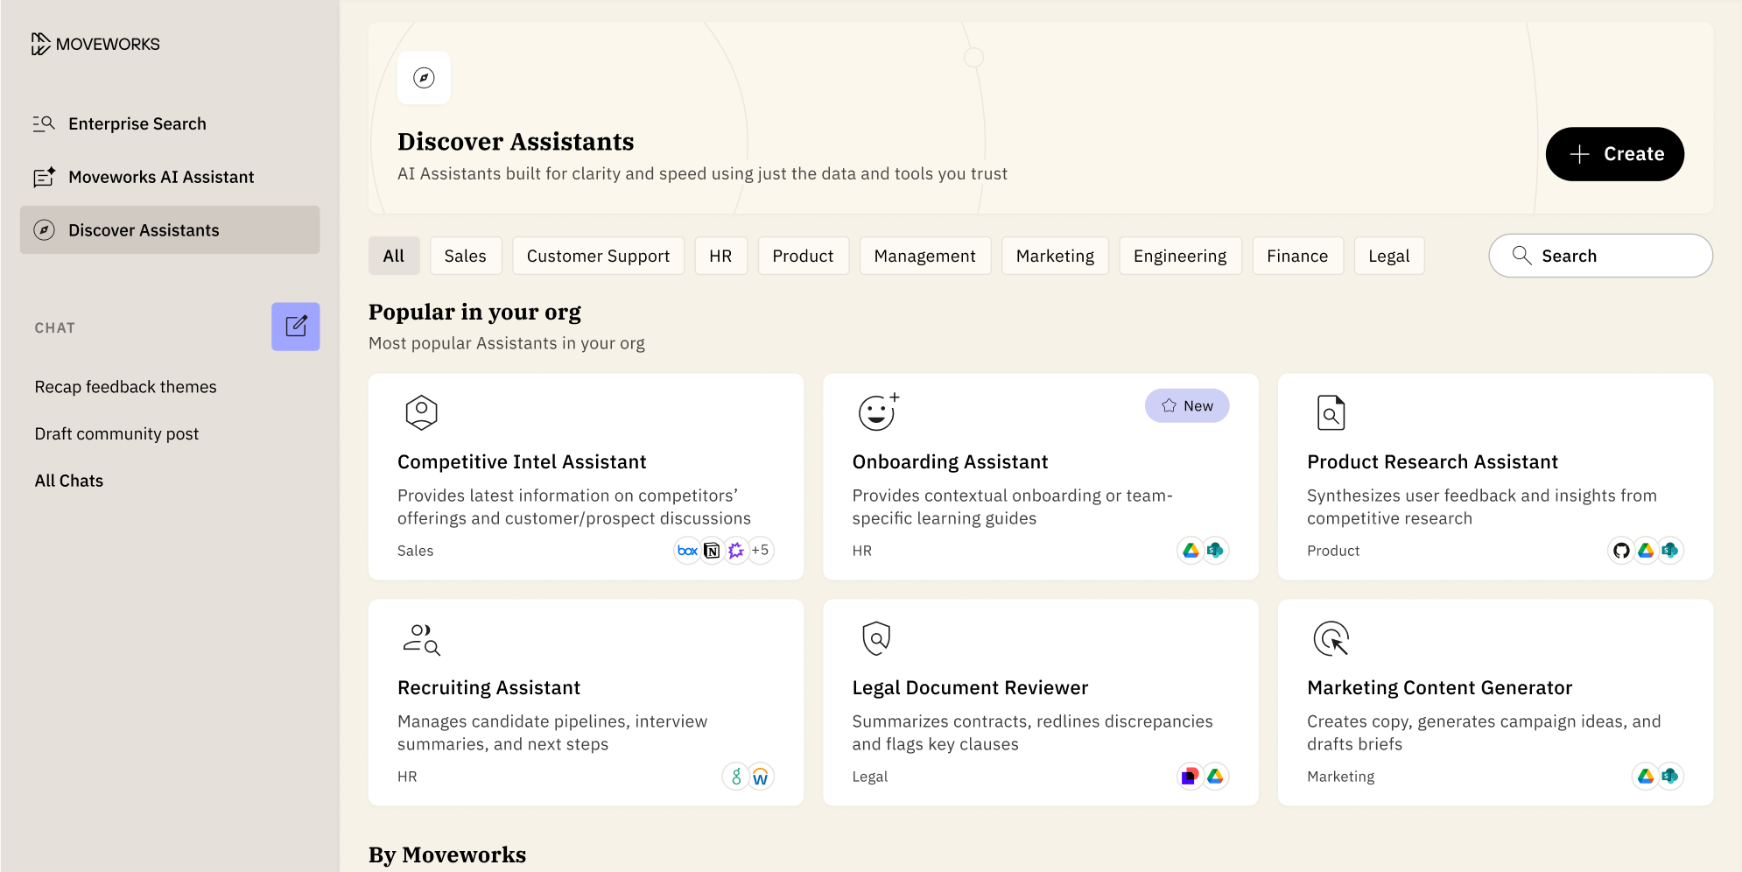This screenshot has height=872, width=1742.
Task: Select the Sales category filter
Action: (465, 256)
